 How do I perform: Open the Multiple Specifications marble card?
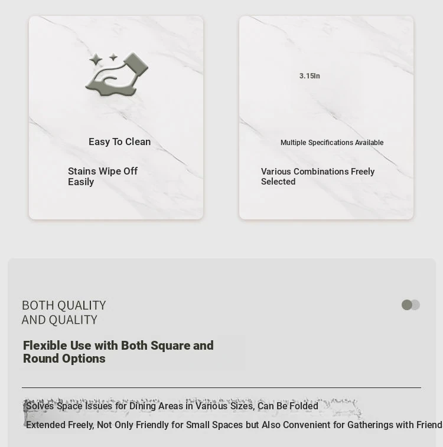tap(326, 118)
